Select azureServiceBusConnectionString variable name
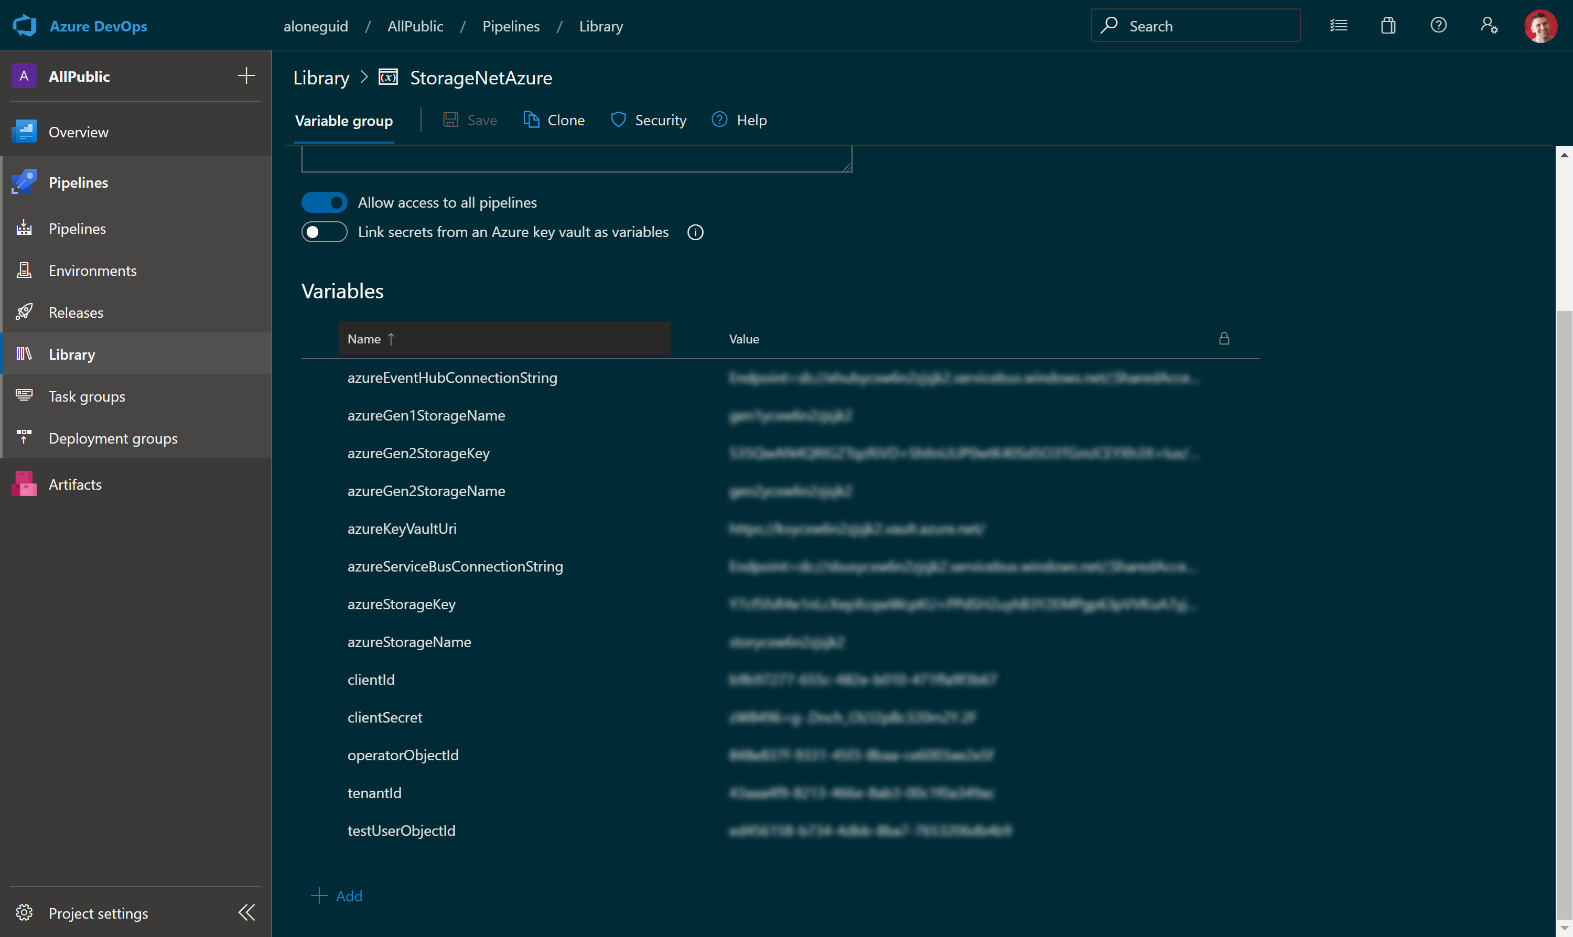1573x937 pixels. (x=455, y=566)
